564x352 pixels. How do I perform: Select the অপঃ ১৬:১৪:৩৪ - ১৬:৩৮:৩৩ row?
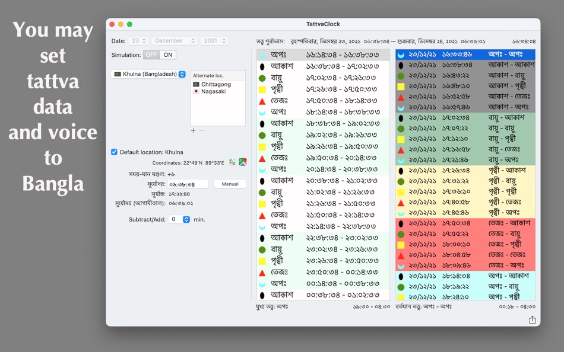(x=323, y=55)
